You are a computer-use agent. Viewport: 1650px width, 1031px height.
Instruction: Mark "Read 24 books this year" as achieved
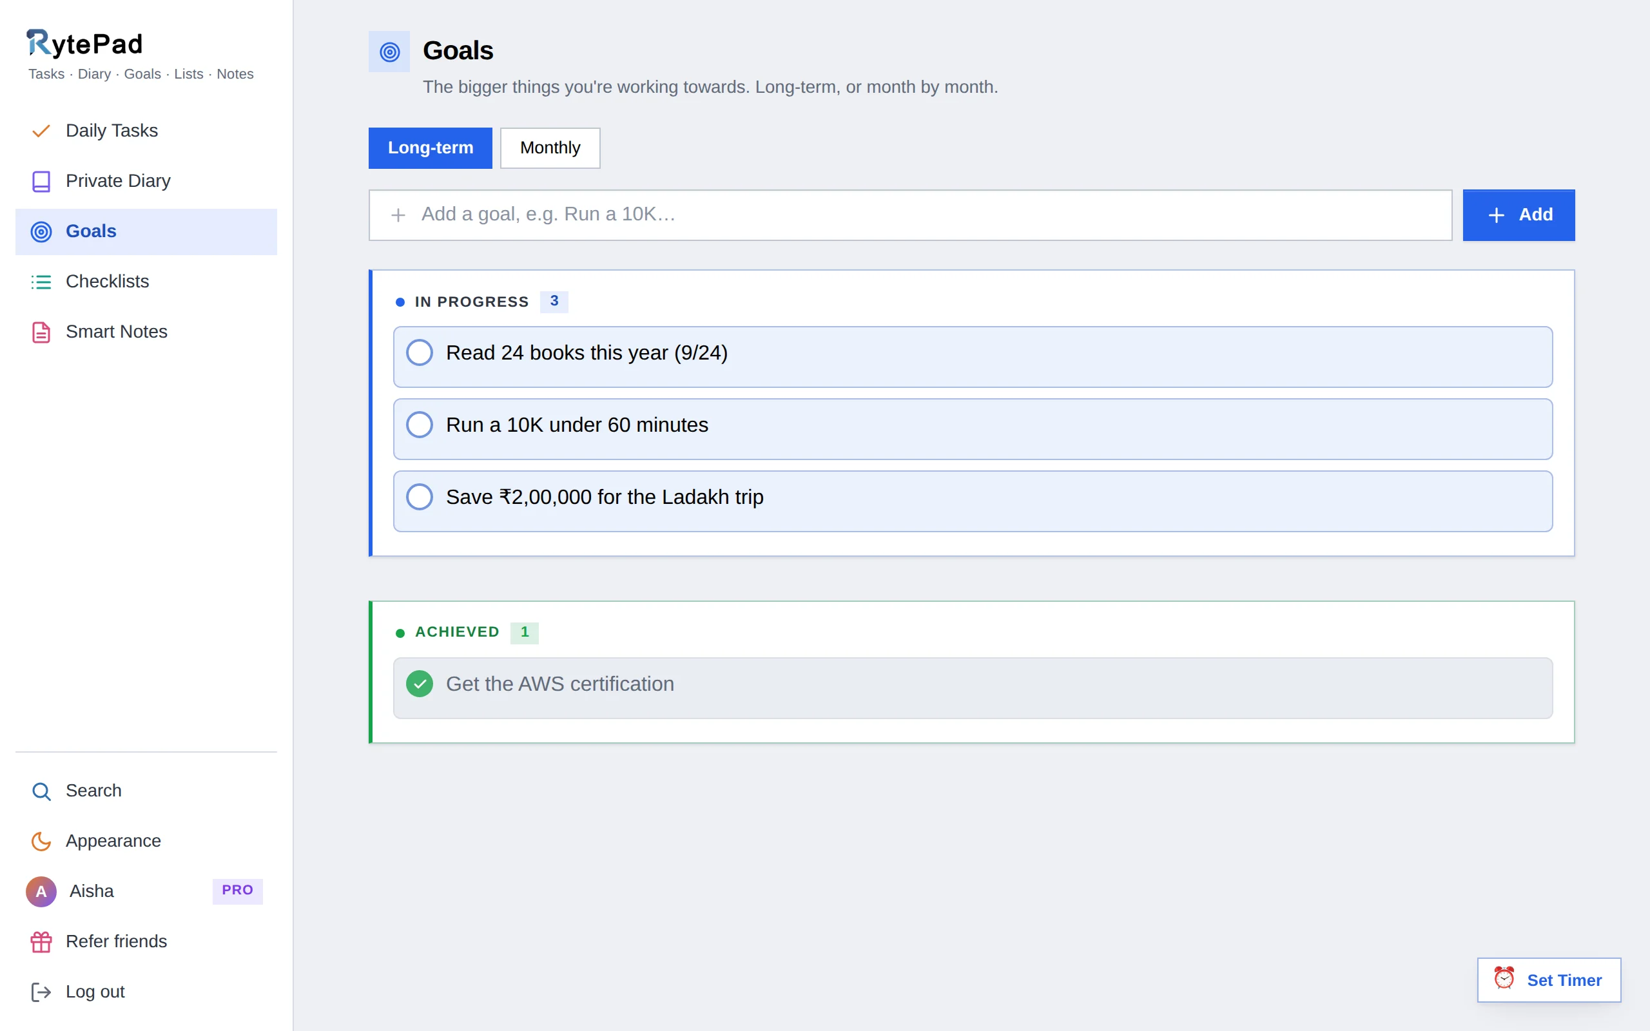pyautogui.click(x=420, y=353)
